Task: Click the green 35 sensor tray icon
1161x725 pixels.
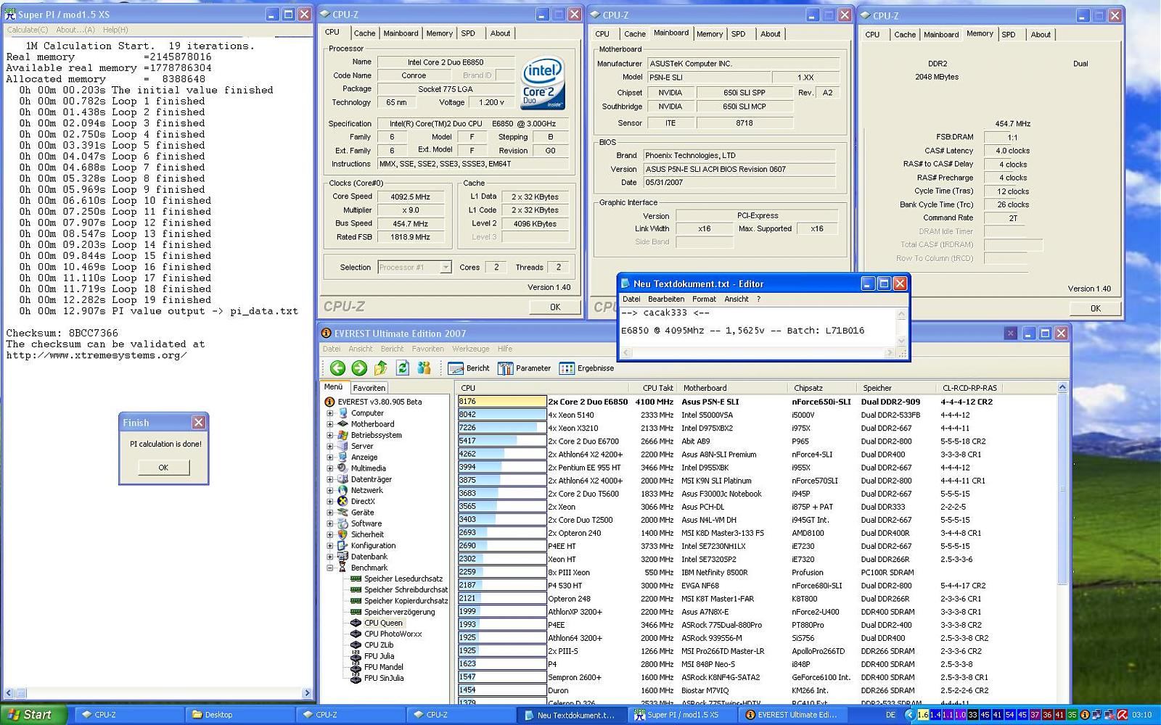Action: 1072,715
